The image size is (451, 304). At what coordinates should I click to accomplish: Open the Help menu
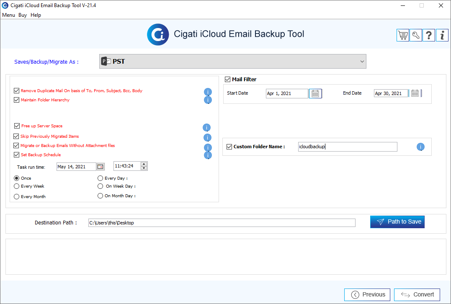(x=36, y=15)
